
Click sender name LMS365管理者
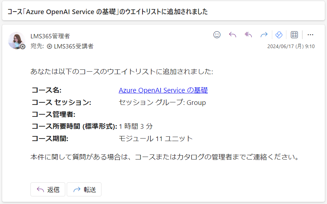click(50, 36)
